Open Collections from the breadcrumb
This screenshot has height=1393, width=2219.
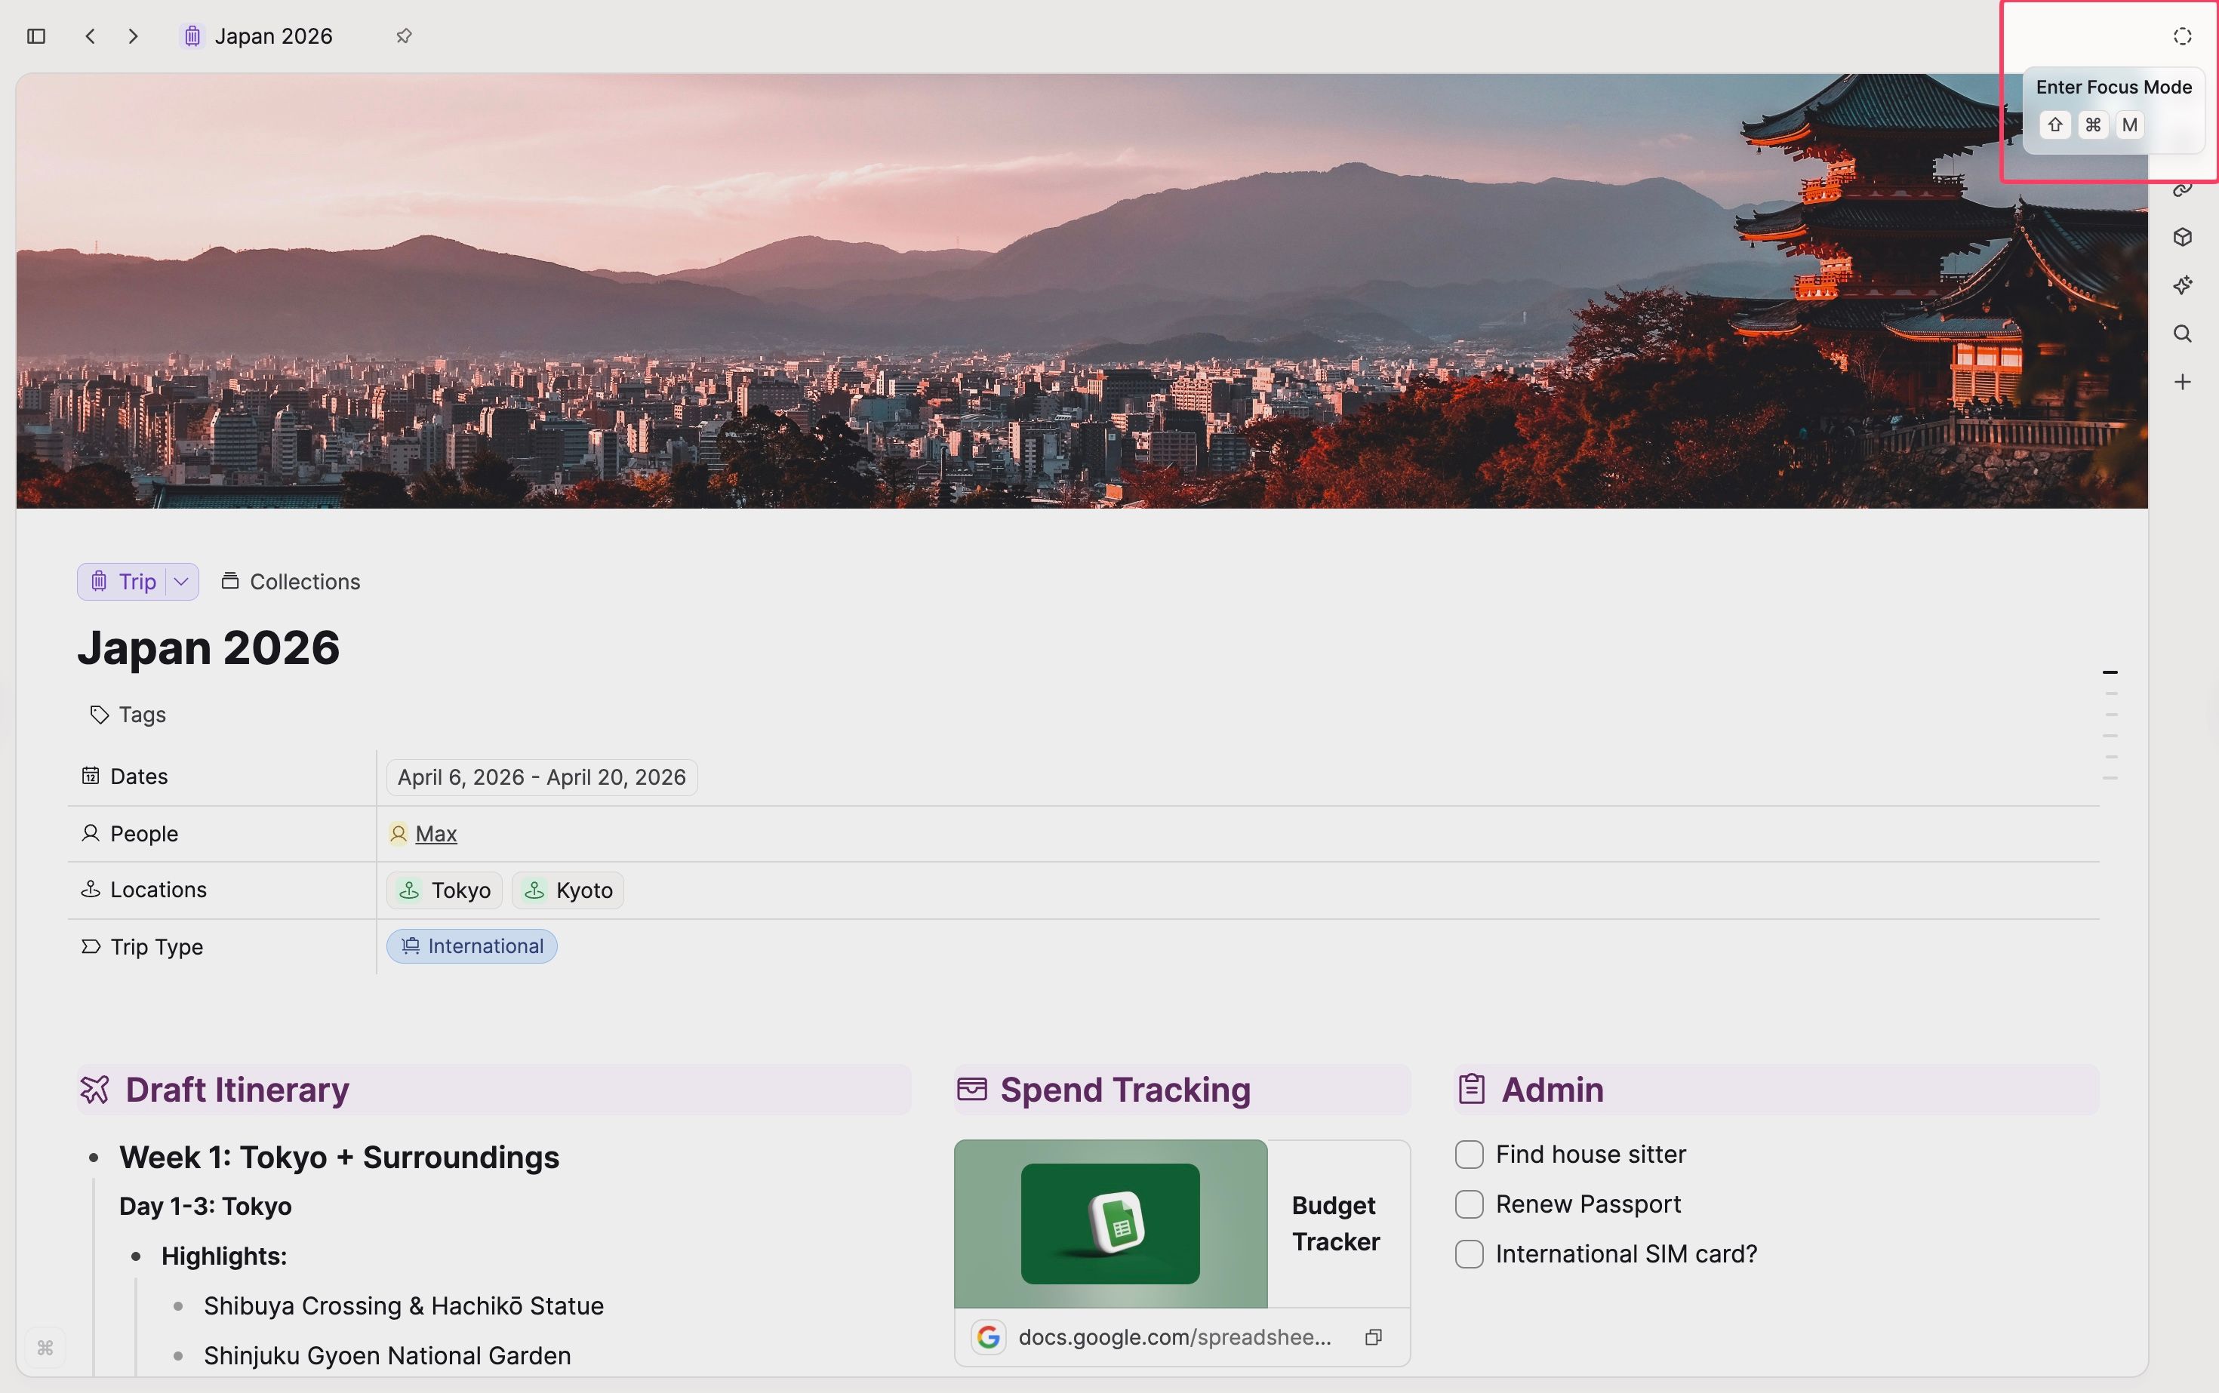click(291, 581)
